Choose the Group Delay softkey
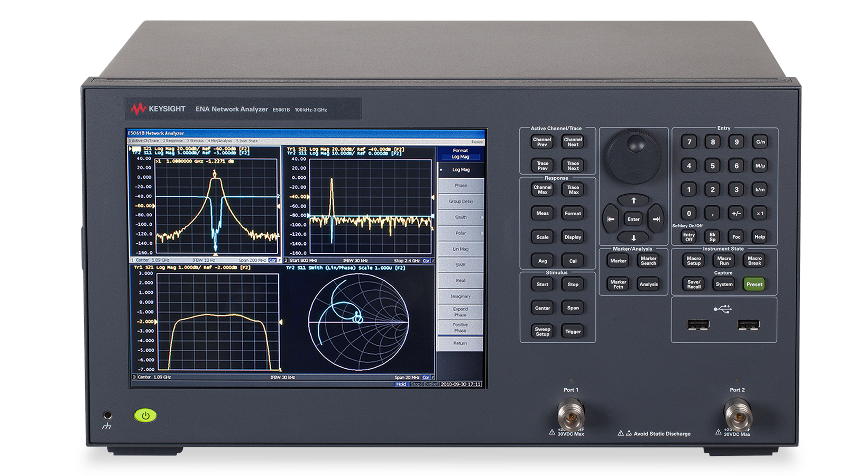The height and width of the screenshot is (476, 846). point(461,202)
